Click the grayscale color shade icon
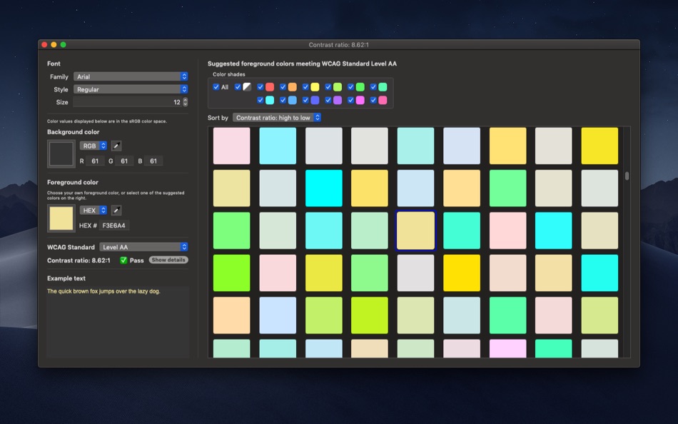The image size is (678, 424). click(x=247, y=87)
